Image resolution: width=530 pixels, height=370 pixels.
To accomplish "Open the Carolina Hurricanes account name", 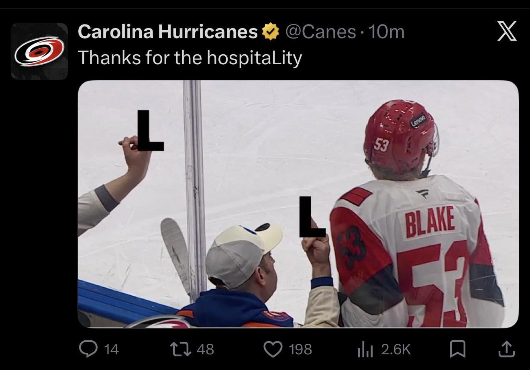I will 167,32.
